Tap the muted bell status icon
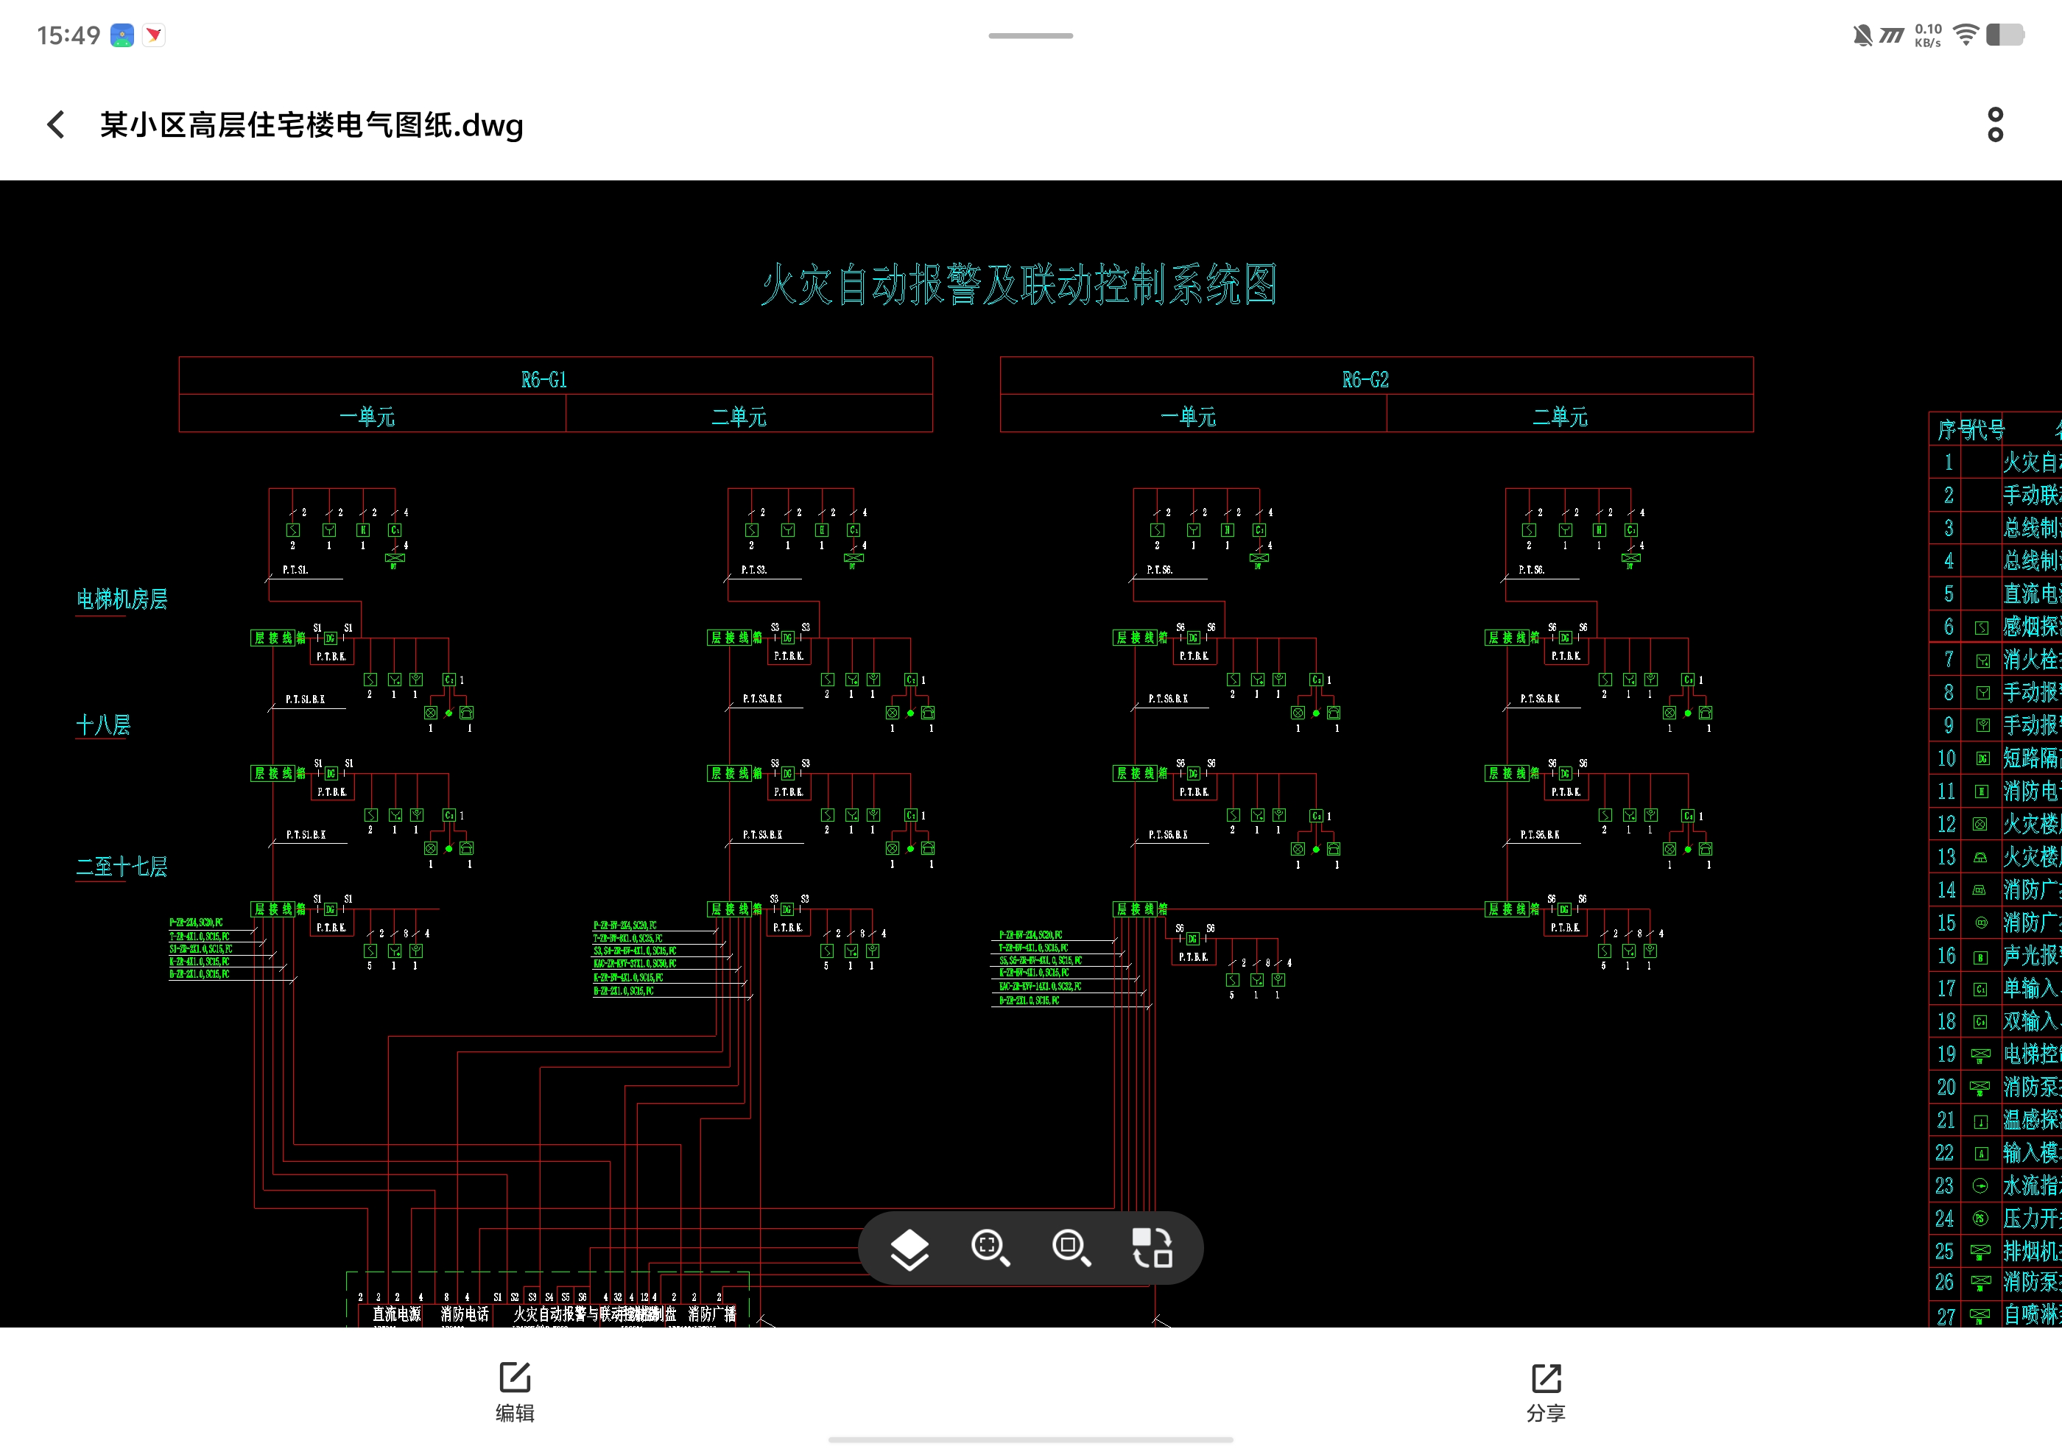2062x1449 pixels. tap(1862, 36)
